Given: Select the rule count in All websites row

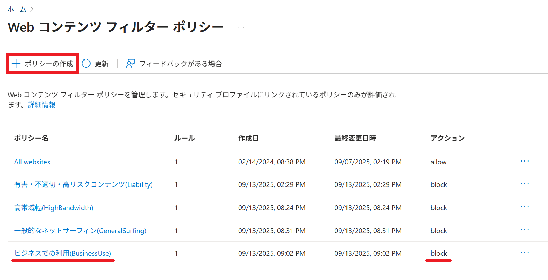Looking at the screenshot, I should tap(176, 162).
